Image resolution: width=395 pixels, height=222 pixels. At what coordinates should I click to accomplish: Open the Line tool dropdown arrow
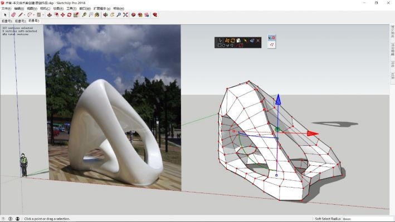pyautogui.click(x=24, y=15)
